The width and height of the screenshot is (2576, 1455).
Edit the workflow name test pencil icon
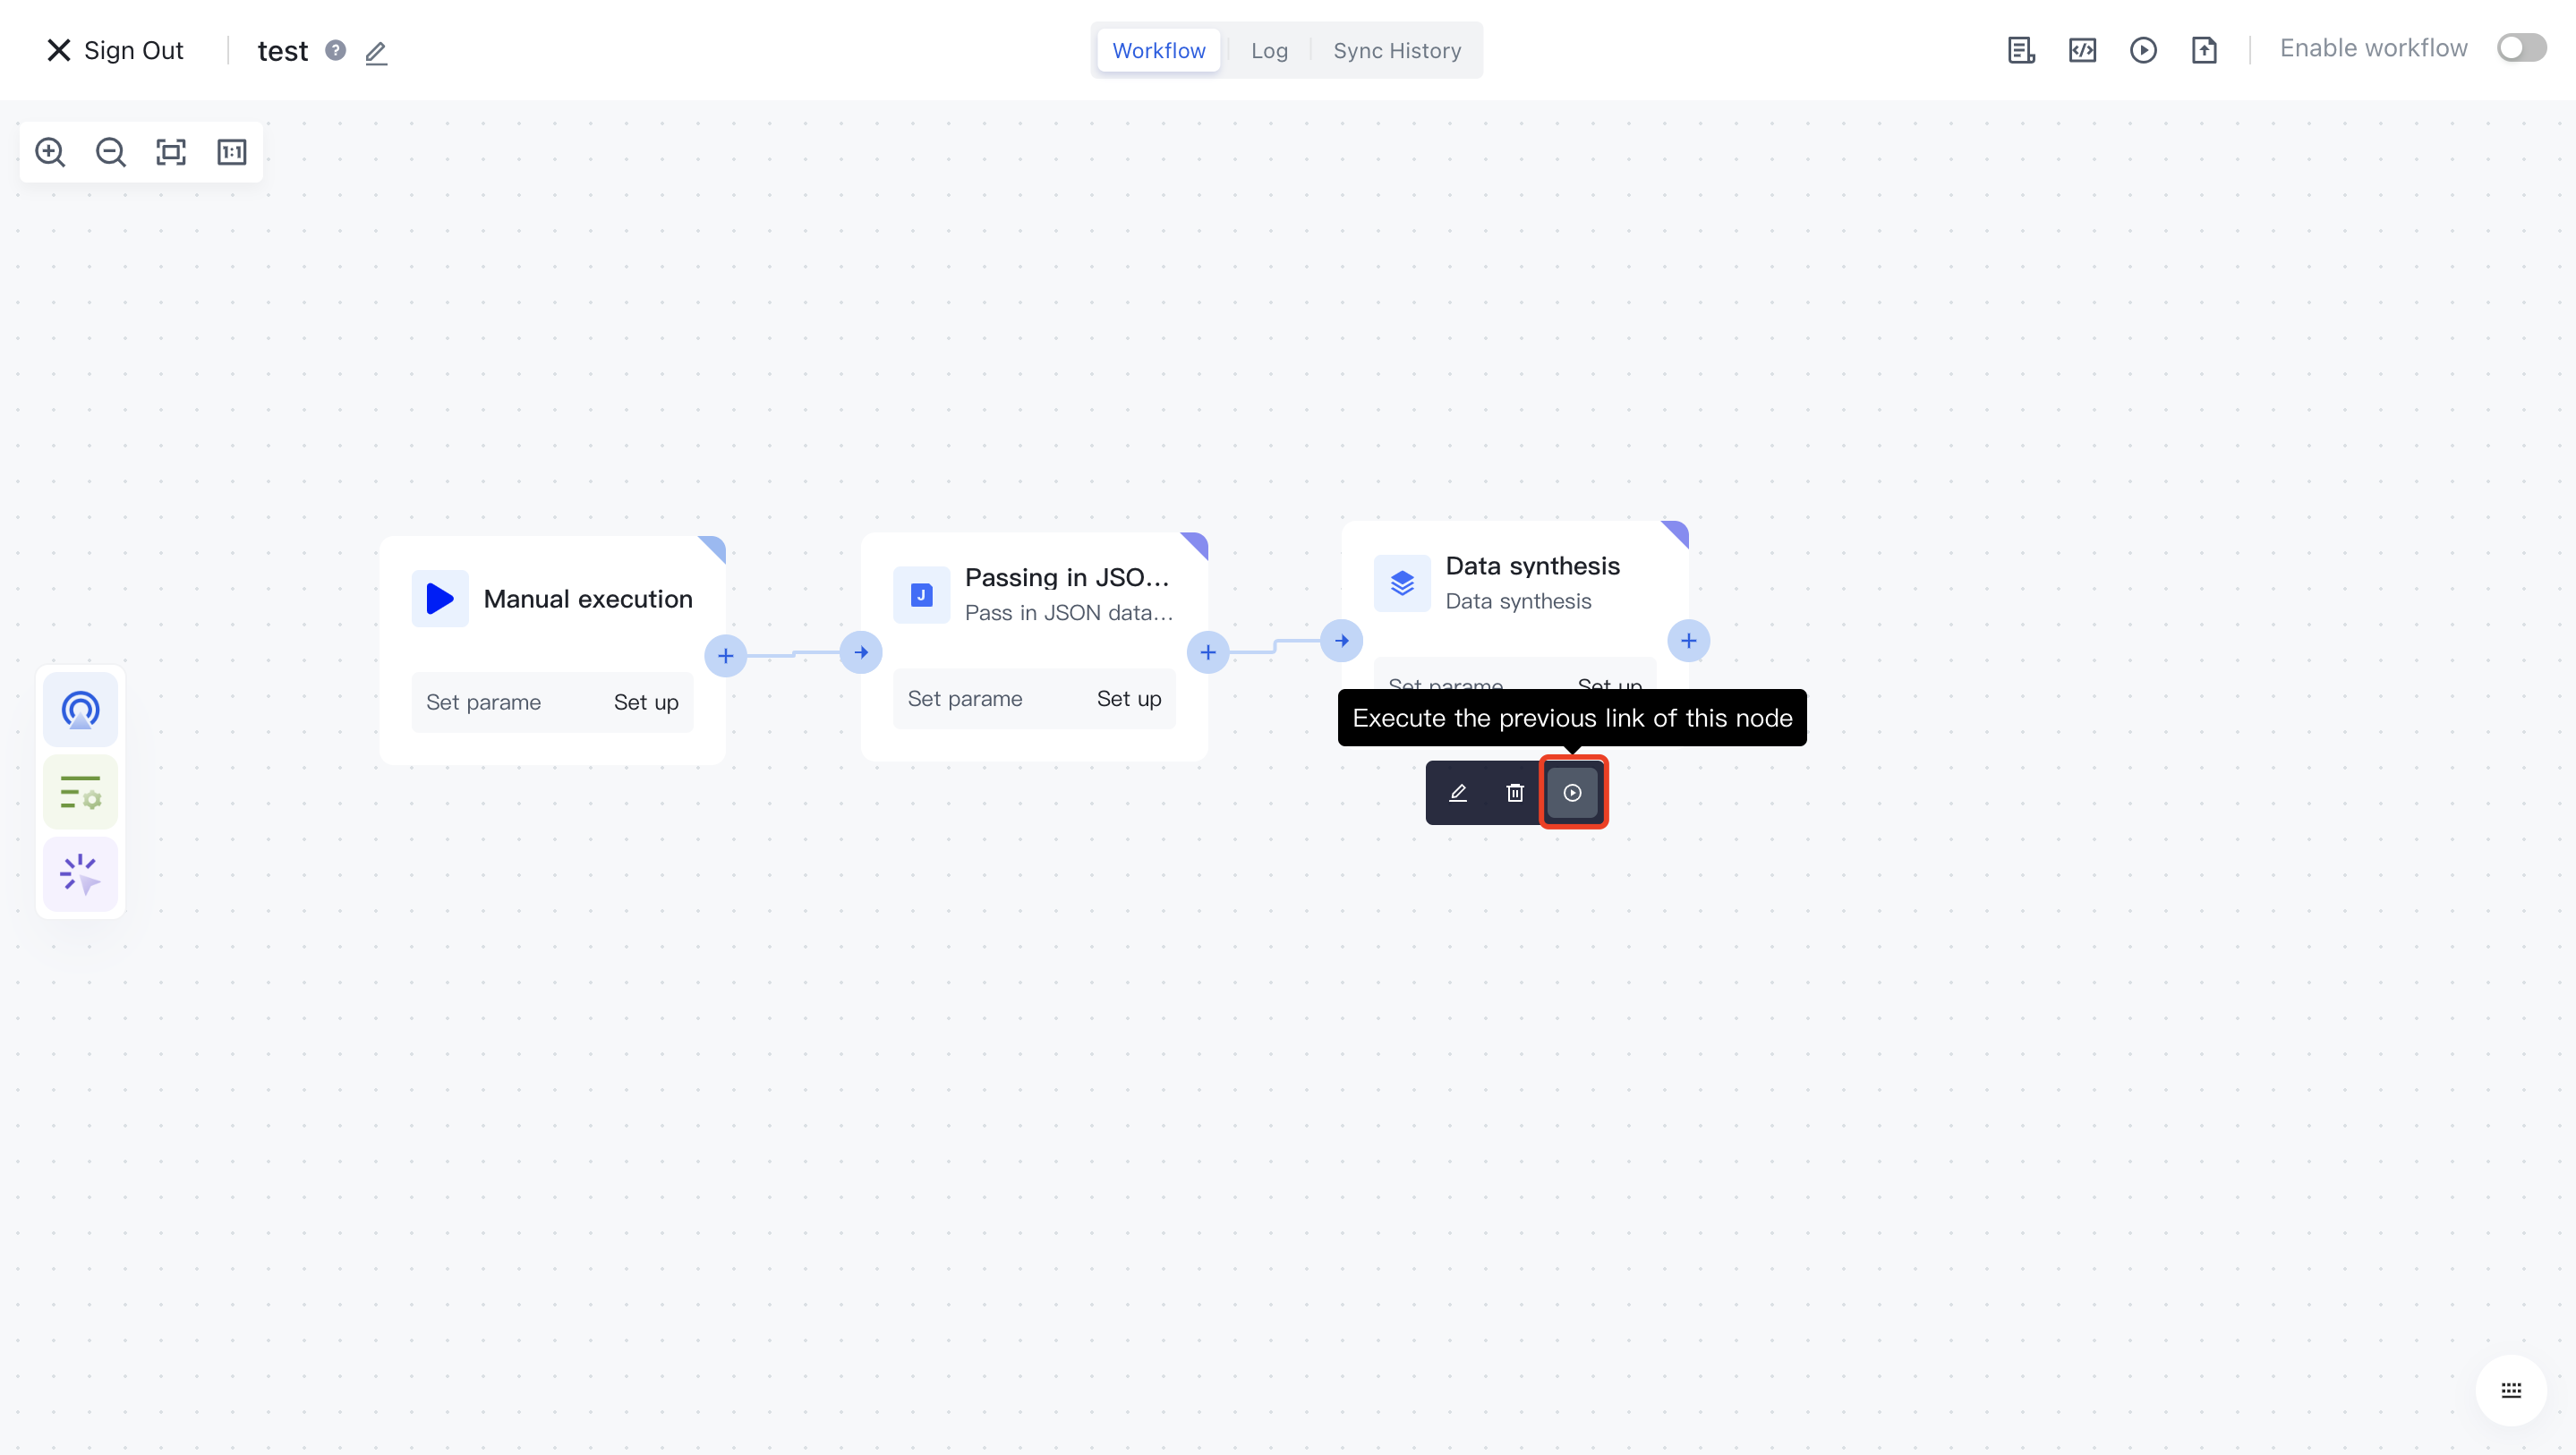(376, 52)
